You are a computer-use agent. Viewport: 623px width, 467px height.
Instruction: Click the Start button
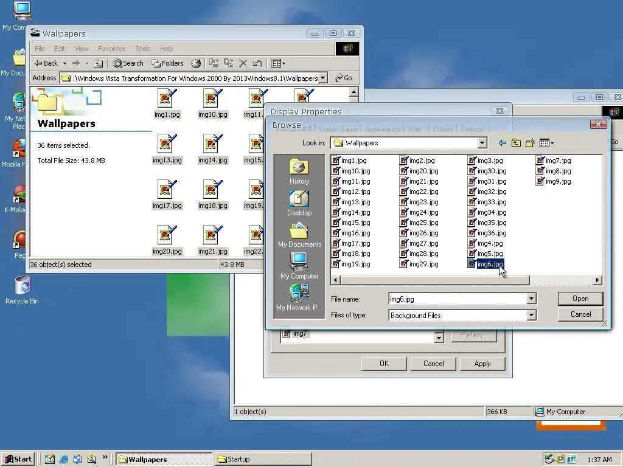[x=18, y=459]
